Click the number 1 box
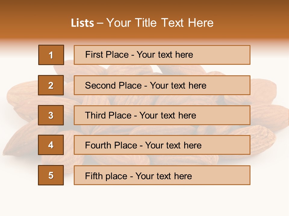The image size is (289, 216). point(51,55)
